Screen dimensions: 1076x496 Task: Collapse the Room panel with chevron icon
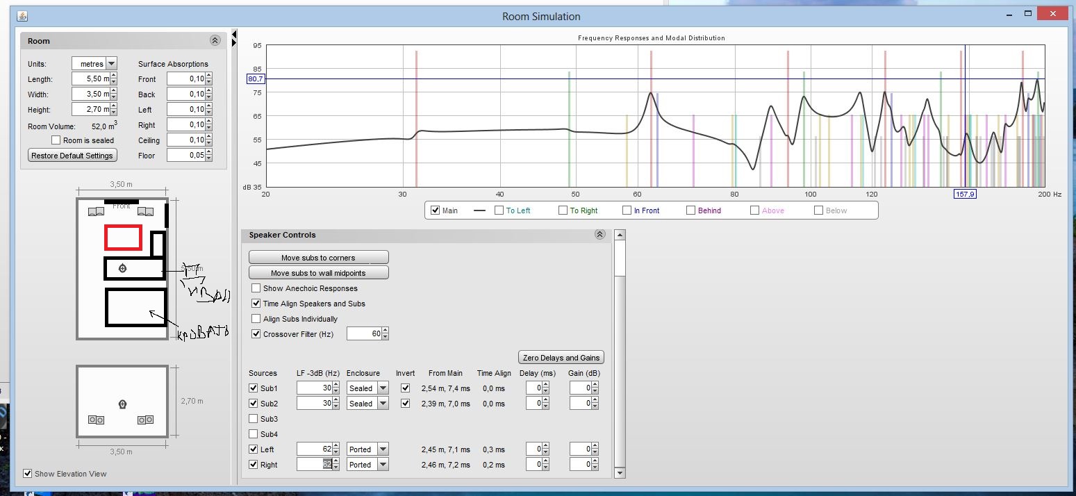(x=215, y=41)
